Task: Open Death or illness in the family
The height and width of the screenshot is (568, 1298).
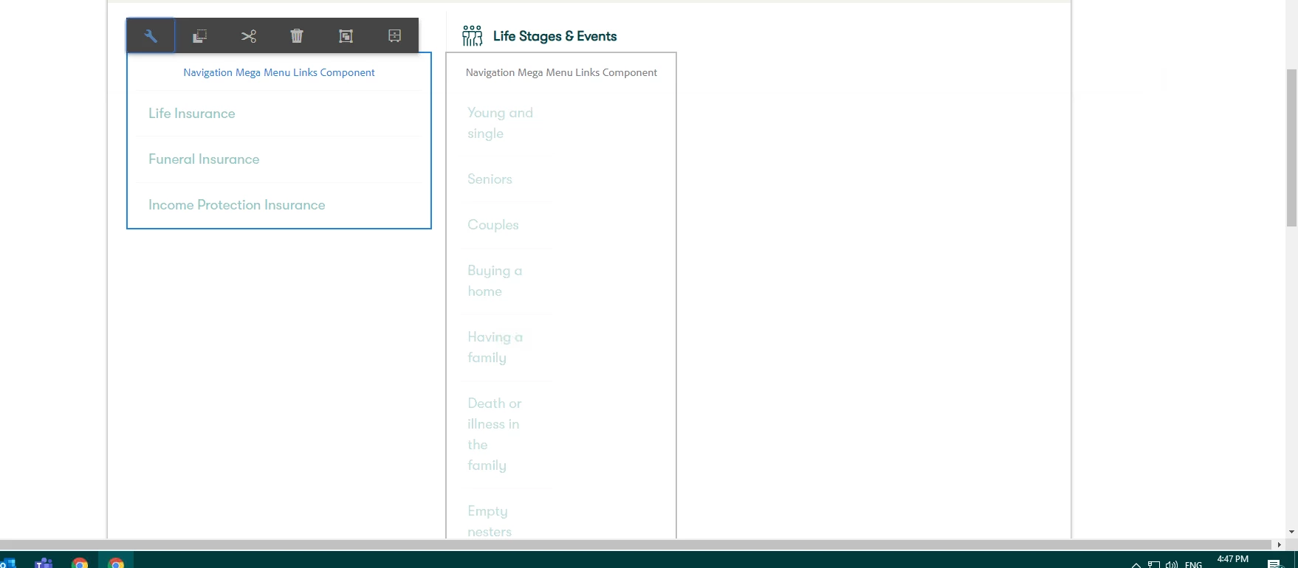Action: [495, 434]
